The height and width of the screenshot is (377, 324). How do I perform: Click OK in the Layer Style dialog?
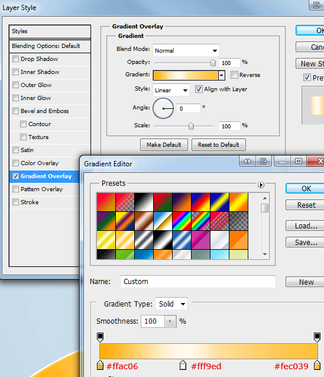point(310,31)
